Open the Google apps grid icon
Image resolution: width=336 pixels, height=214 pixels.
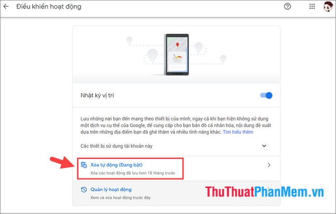(x=312, y=6)
